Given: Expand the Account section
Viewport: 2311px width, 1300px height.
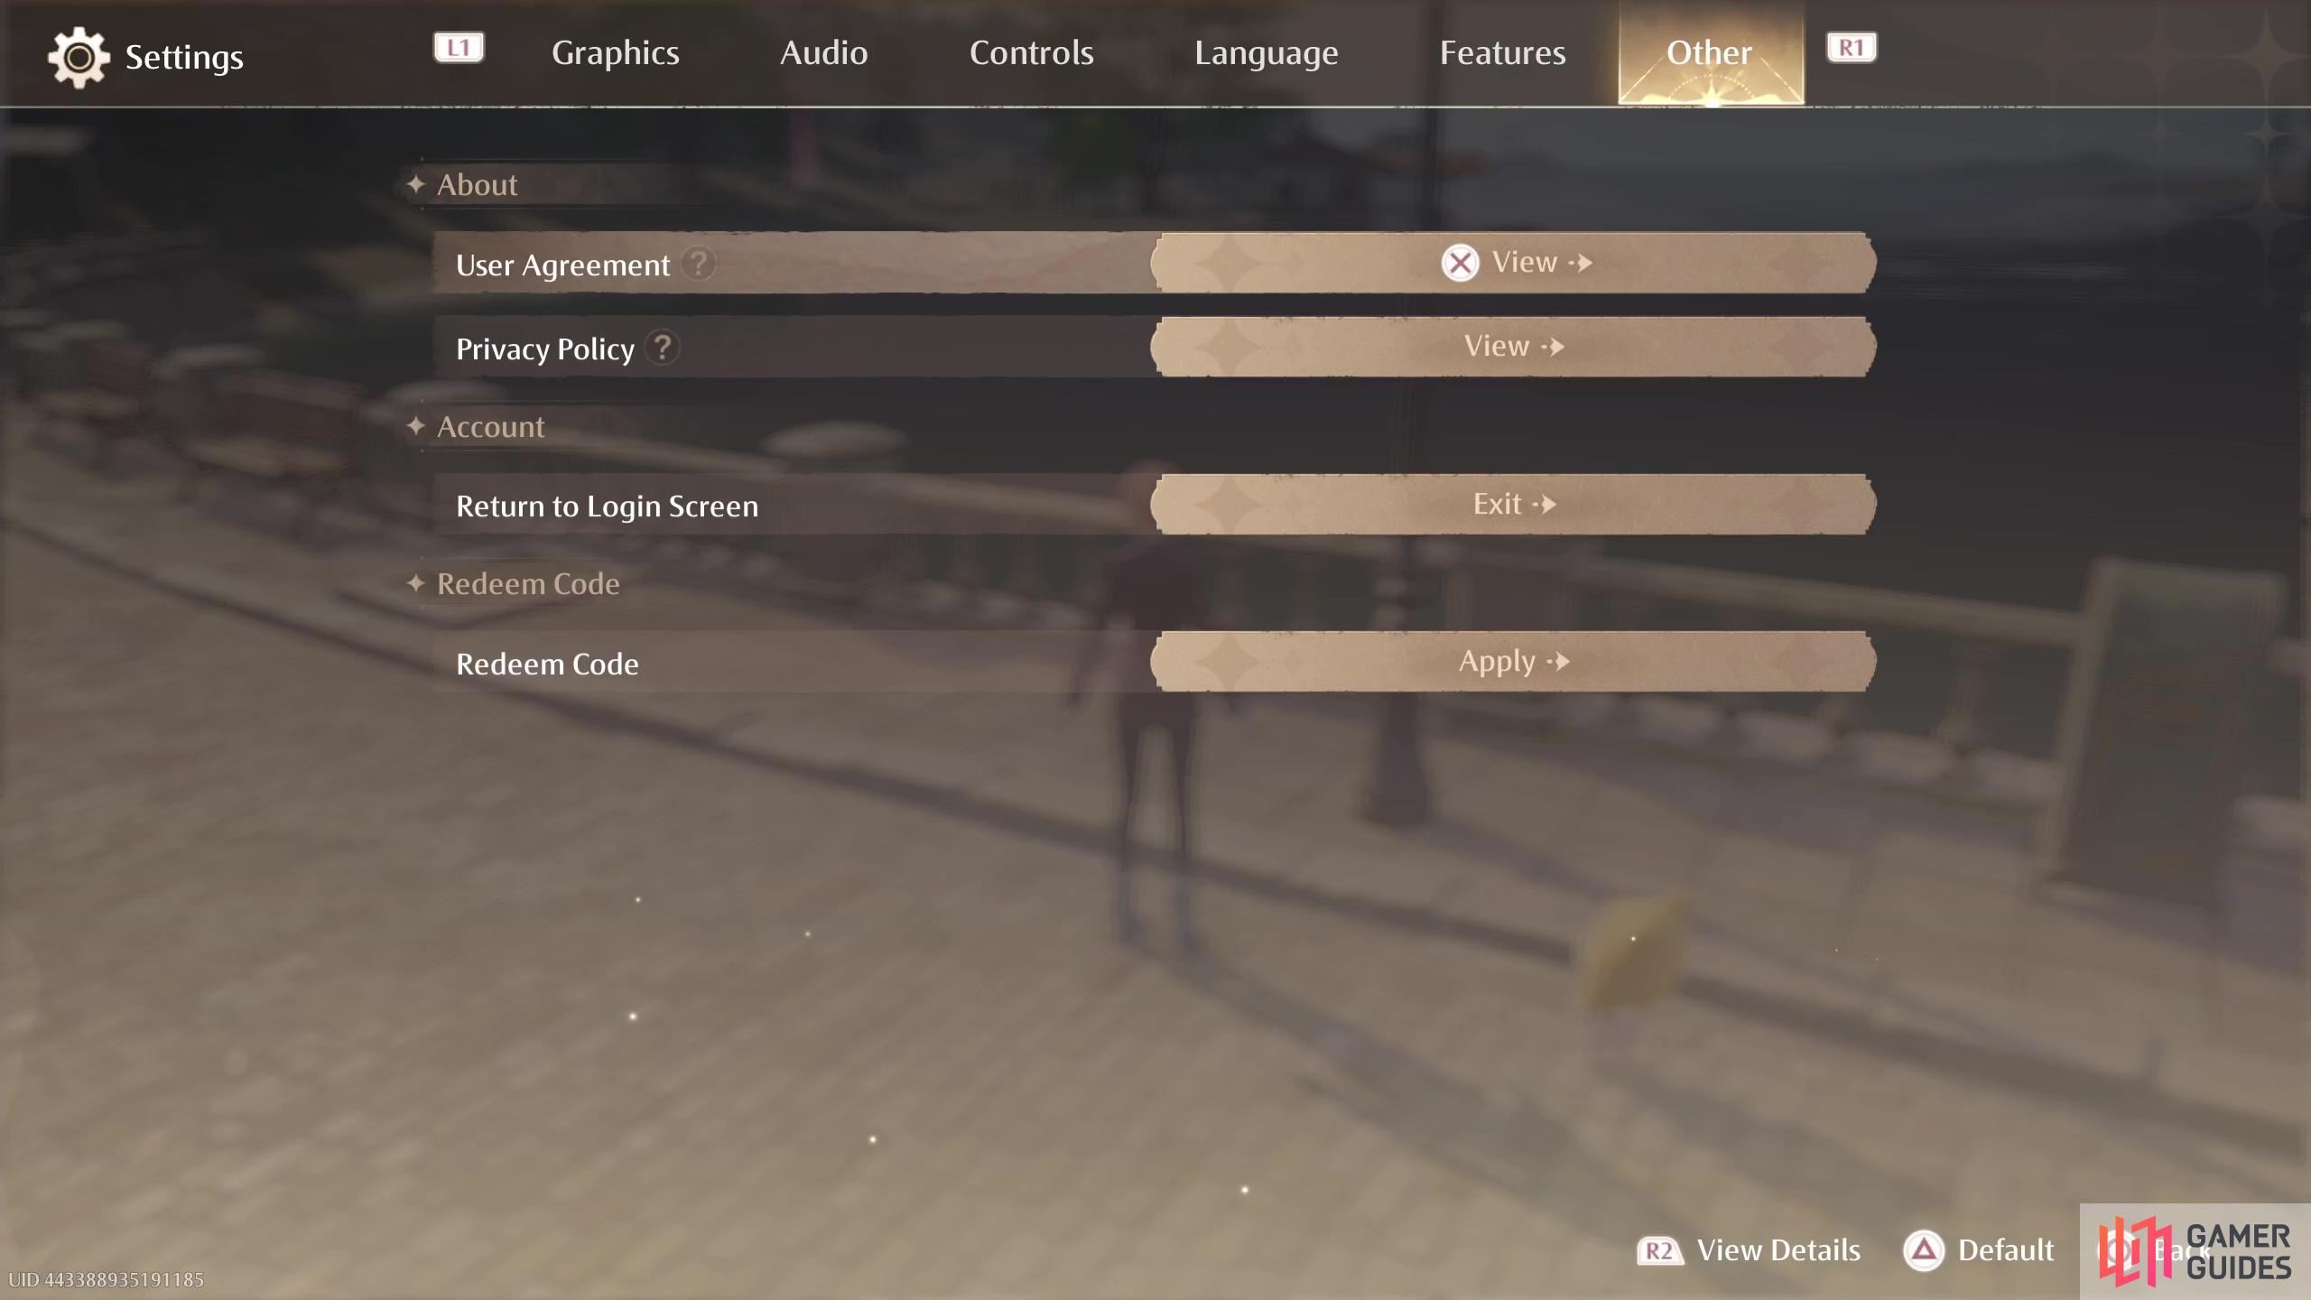Looking at the screenshot, I should [x=490, y=423].
